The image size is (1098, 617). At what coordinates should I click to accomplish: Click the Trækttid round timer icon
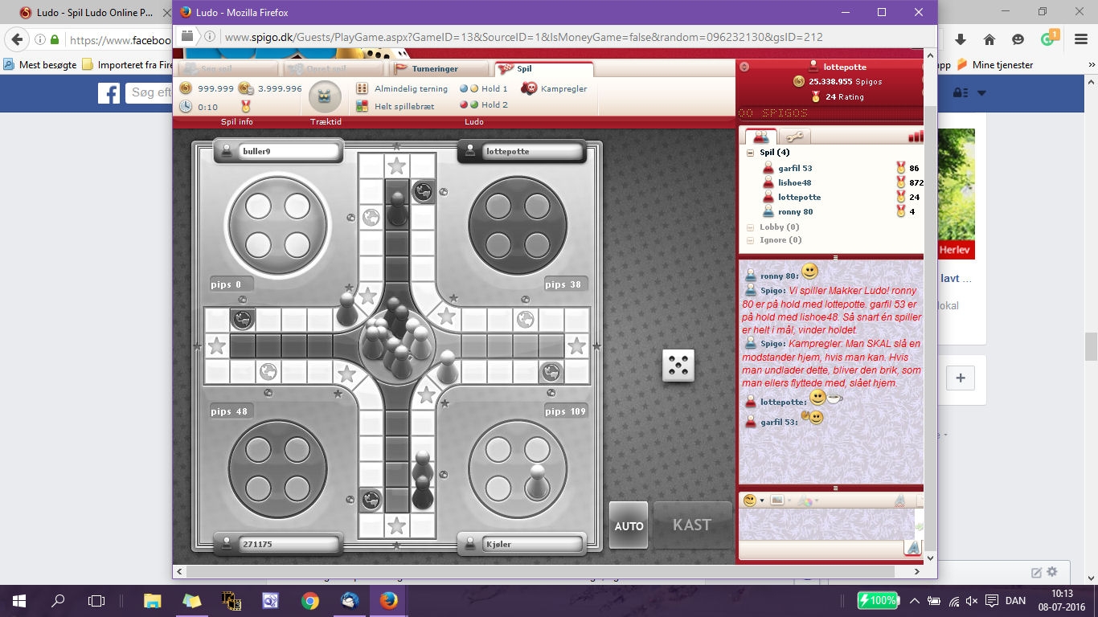(x=325, y=97)
